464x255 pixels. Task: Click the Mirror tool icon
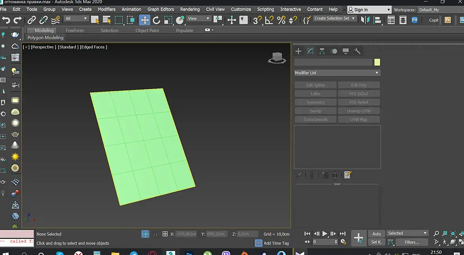[x=365, y=20]
